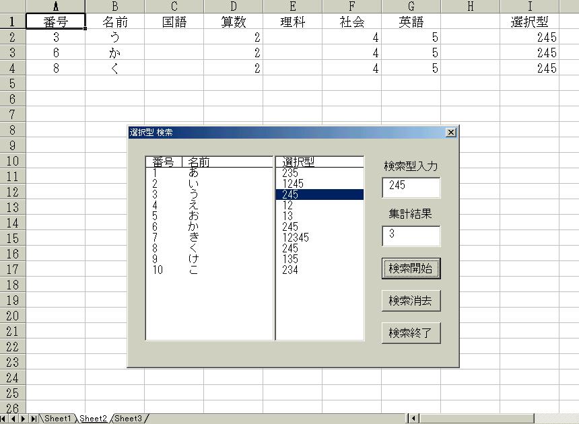The width and height of the screenshot is (579, 424).
Task: Go to next sheet tab arrow
Action: tap(24, 419)
